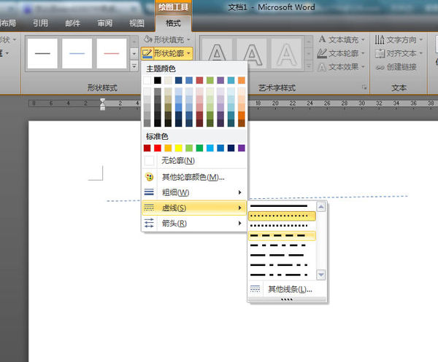This screenshot has height=362, width=438.
Task: Click the Dashes menu icon
Action: [149, 208]
